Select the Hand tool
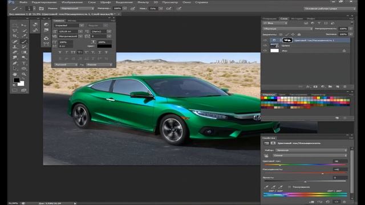Screen dimensions: 365x205 click(x=15, y=75)
